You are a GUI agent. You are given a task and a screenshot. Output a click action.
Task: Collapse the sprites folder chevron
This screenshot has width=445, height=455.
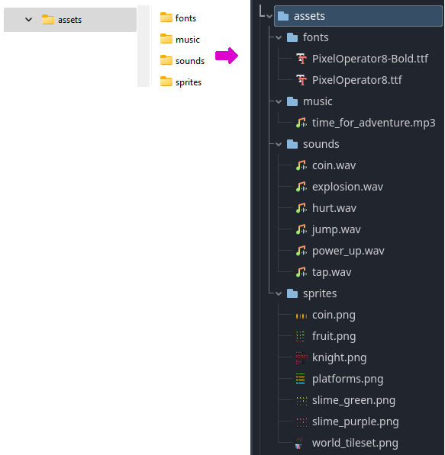[x=279, y=294]
